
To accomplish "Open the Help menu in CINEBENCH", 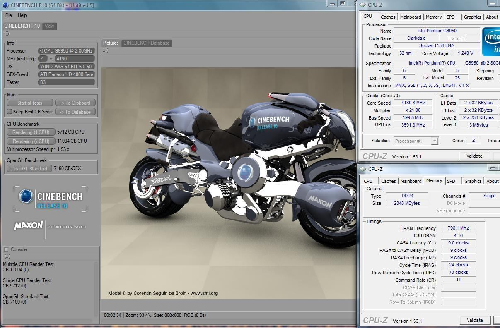I will (22, 15).
